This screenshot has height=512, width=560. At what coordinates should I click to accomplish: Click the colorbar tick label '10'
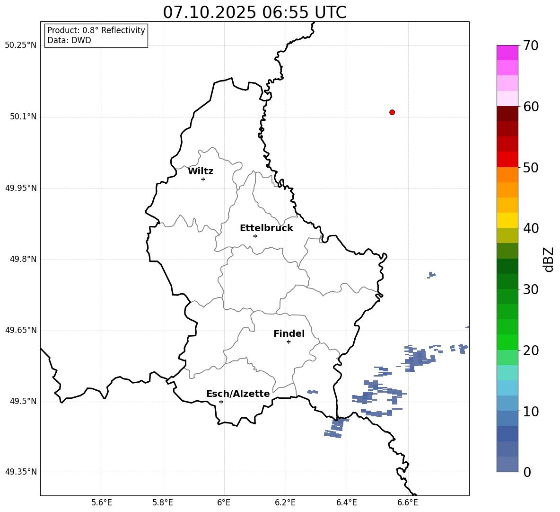tap(531, 412)
